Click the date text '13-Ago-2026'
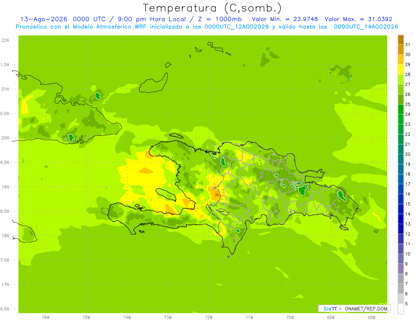Image resolution: width=417 pixels, height=322 pixels. pos(43,19)
